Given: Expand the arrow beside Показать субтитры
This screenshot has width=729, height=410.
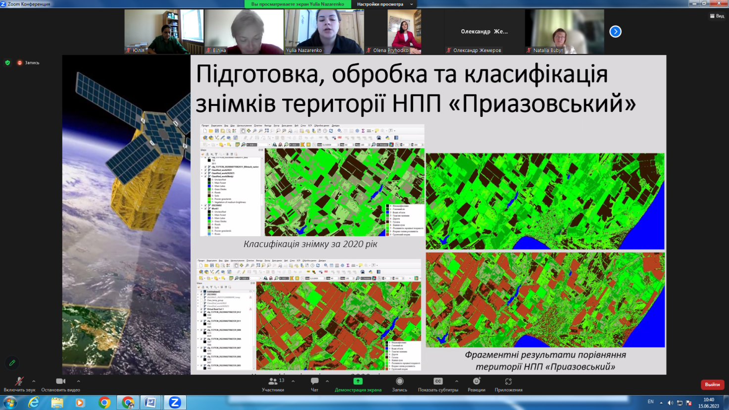Looking at the screenshot, I should (456, 381).
